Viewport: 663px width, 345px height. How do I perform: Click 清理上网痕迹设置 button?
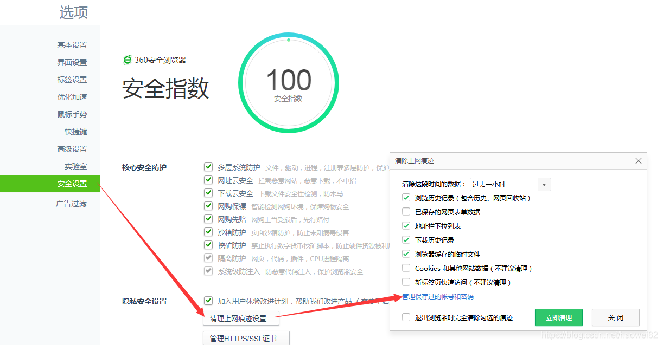click(x=241, y=318)
